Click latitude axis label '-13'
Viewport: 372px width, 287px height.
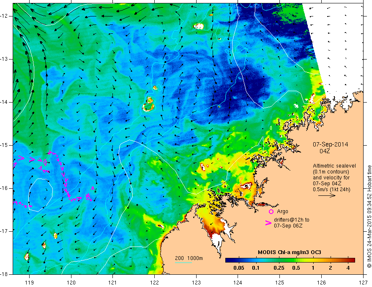[5, 59]
